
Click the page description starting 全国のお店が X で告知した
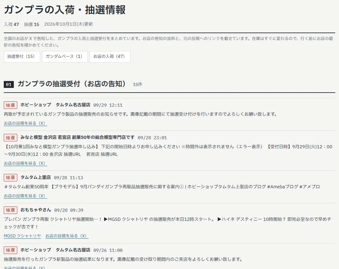[x=169, y=42]
